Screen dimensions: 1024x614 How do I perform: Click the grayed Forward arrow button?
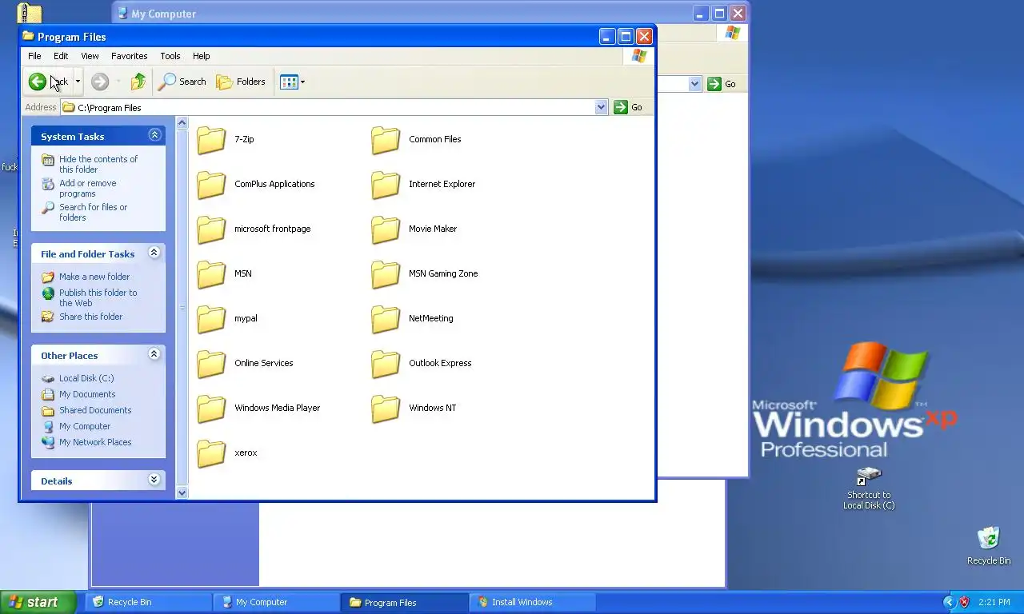tap(100, 82)
